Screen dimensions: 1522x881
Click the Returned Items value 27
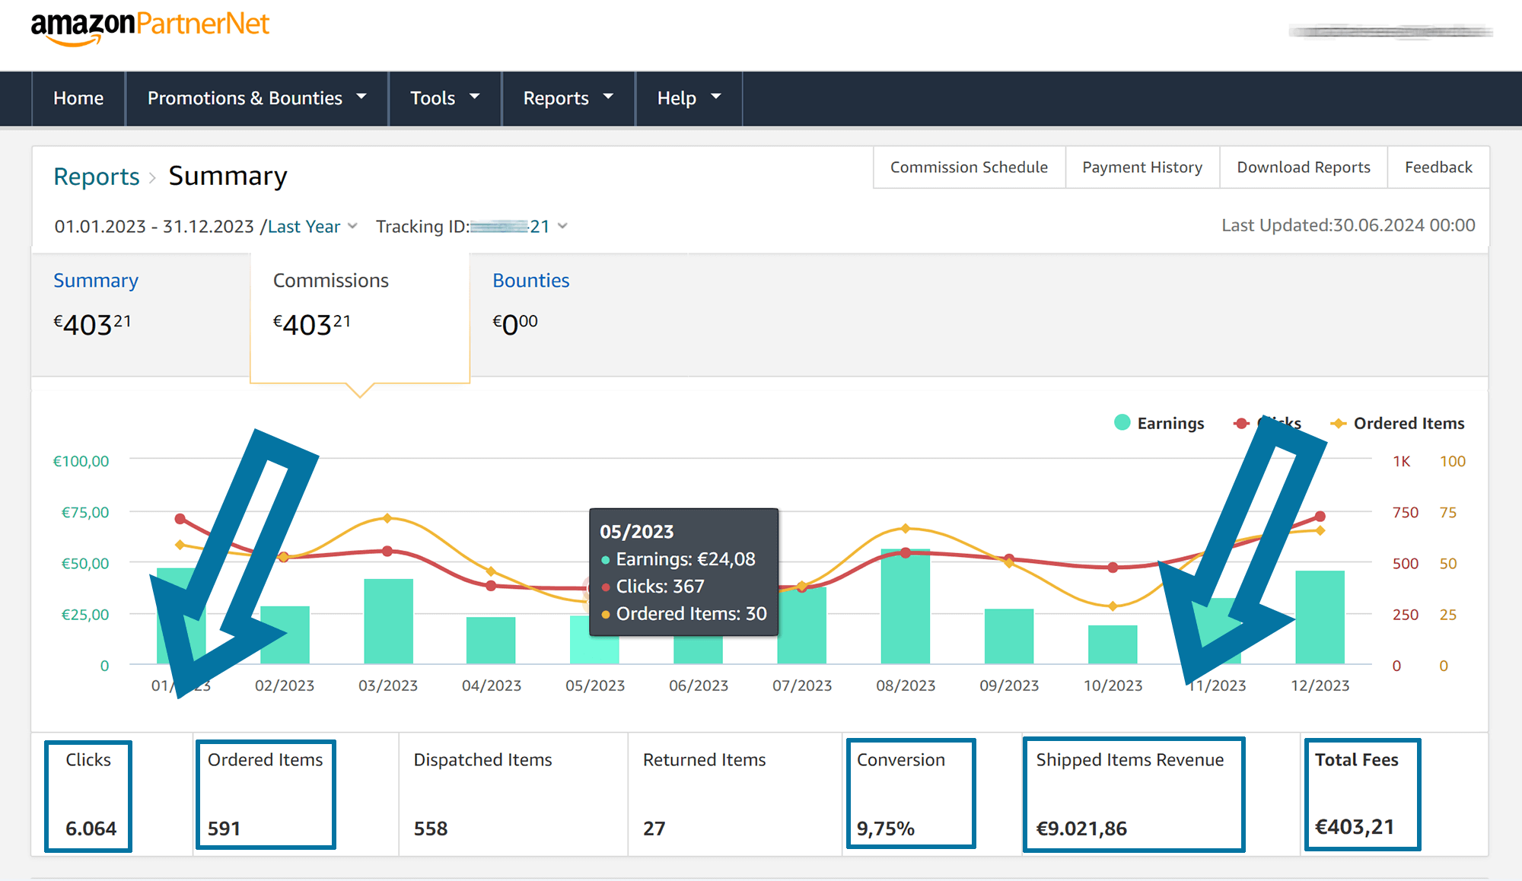point(654,829)
